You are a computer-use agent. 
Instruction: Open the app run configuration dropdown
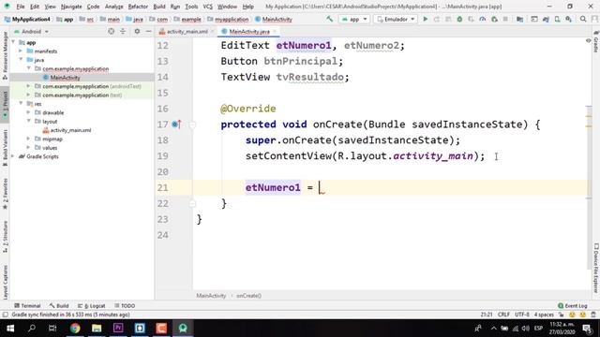[x=354, y=19]
